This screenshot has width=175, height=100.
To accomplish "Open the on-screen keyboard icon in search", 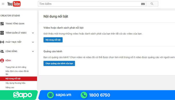I will (x=143, y=4).
